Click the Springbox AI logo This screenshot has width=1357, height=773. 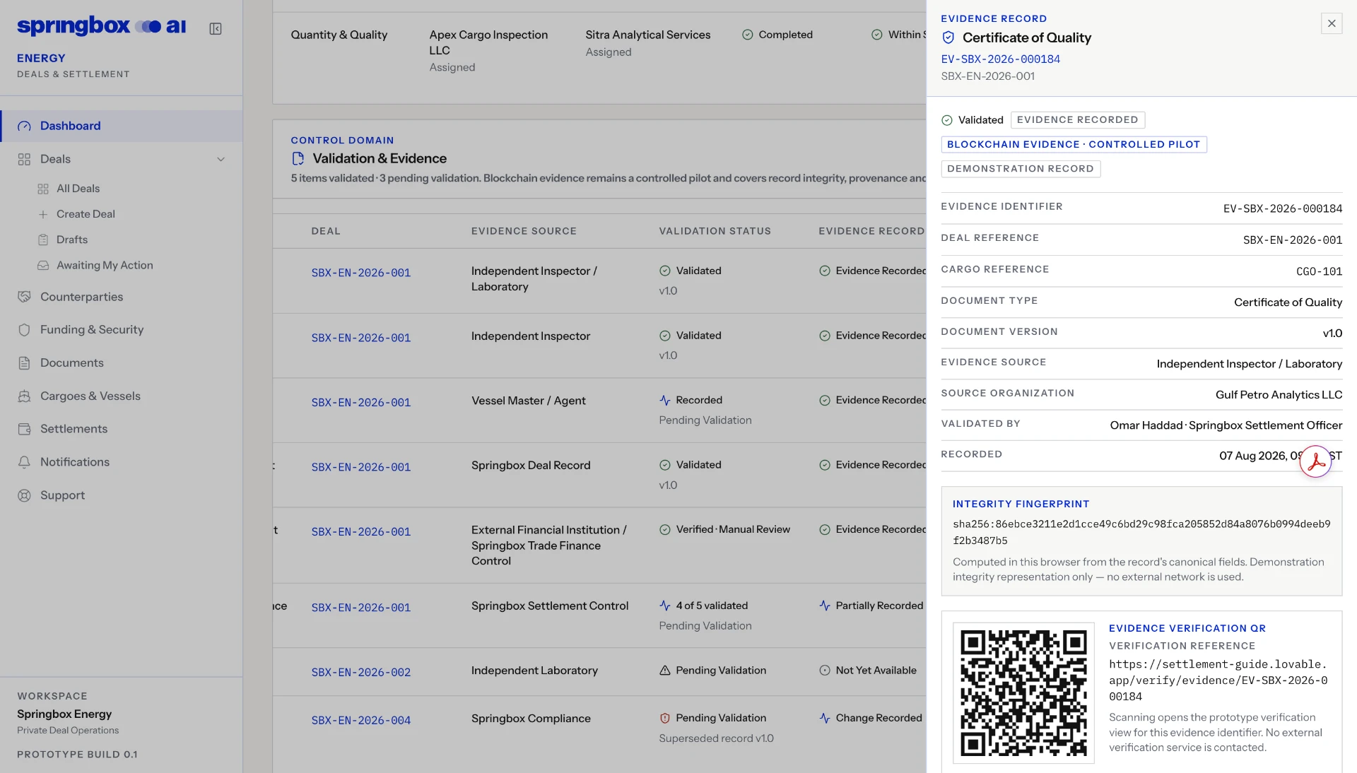pyautogui.click(x=101, y=26)
